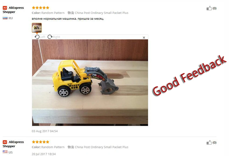
Task: Click the Russian flag icon
Action: (5, 18)
